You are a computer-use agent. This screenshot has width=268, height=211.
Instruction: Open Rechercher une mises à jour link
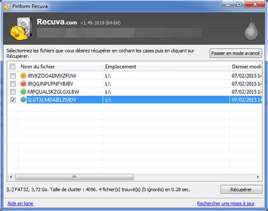226,204
